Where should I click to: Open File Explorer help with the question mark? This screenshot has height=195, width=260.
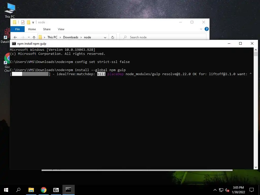pos(207,29)
